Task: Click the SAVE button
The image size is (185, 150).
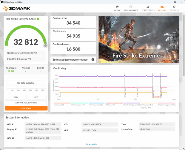Action: click(x=36, y=97)
